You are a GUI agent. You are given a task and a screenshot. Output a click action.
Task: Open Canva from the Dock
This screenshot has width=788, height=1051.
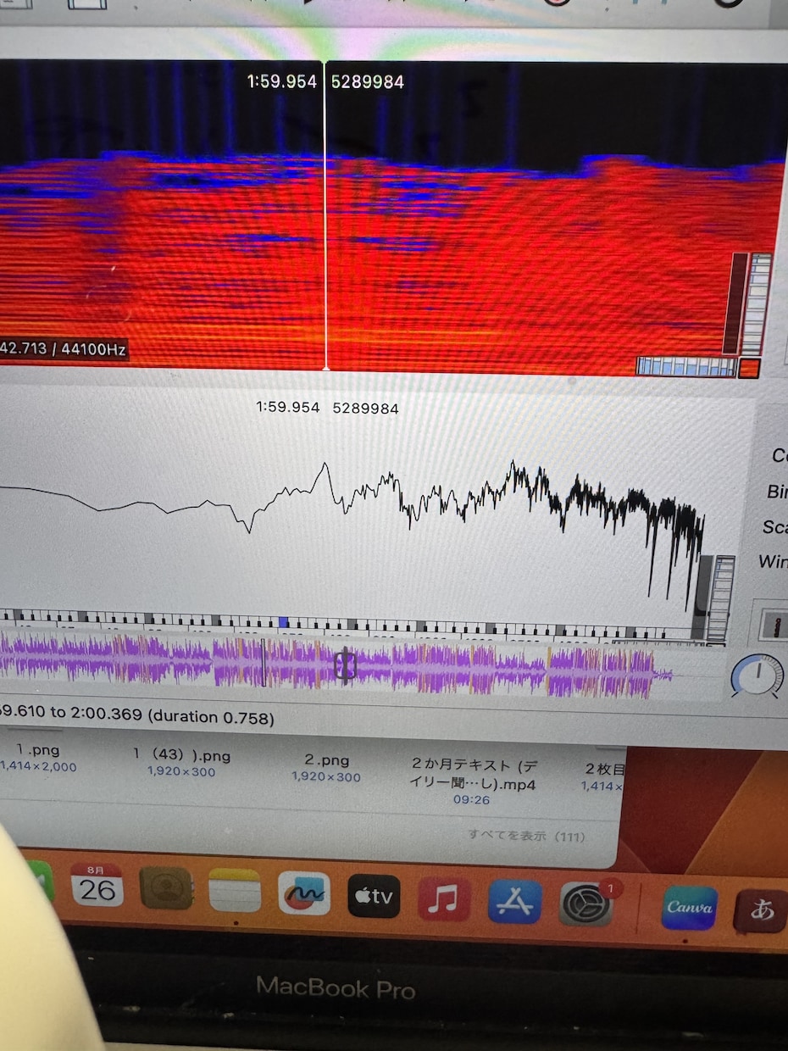(690, 909)
